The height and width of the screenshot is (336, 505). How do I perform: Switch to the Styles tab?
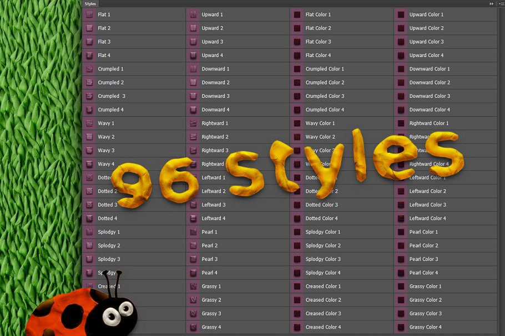tap(90, 3)
